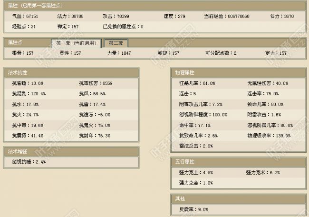
Task: Select the 抗混乱 120.4% entry
Action: (29, 94)
